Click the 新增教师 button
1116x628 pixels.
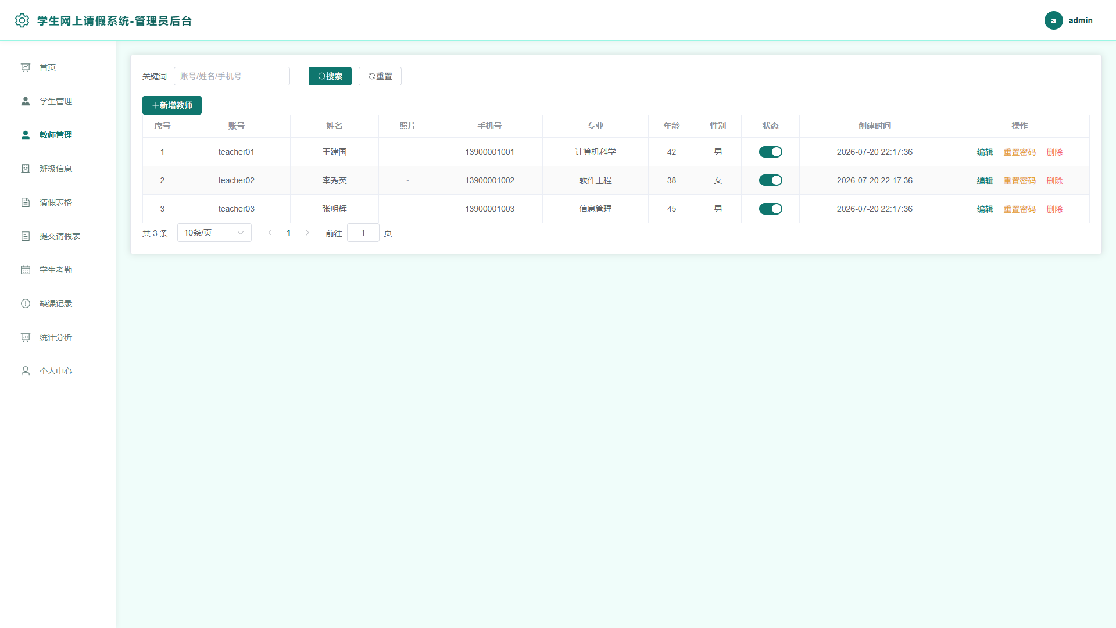pos(172,105)
